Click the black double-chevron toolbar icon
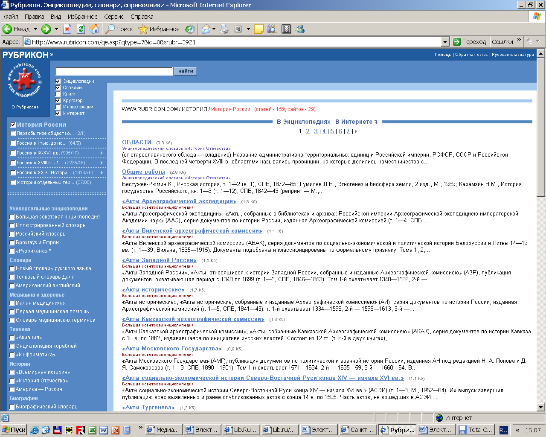Viewport: 546px width, 437px height. (x=286, y=29)
